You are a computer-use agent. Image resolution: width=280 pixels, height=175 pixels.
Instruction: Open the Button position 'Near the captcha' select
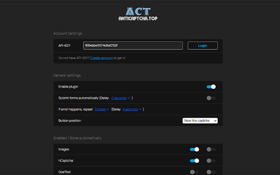click(x=200, y=120)
